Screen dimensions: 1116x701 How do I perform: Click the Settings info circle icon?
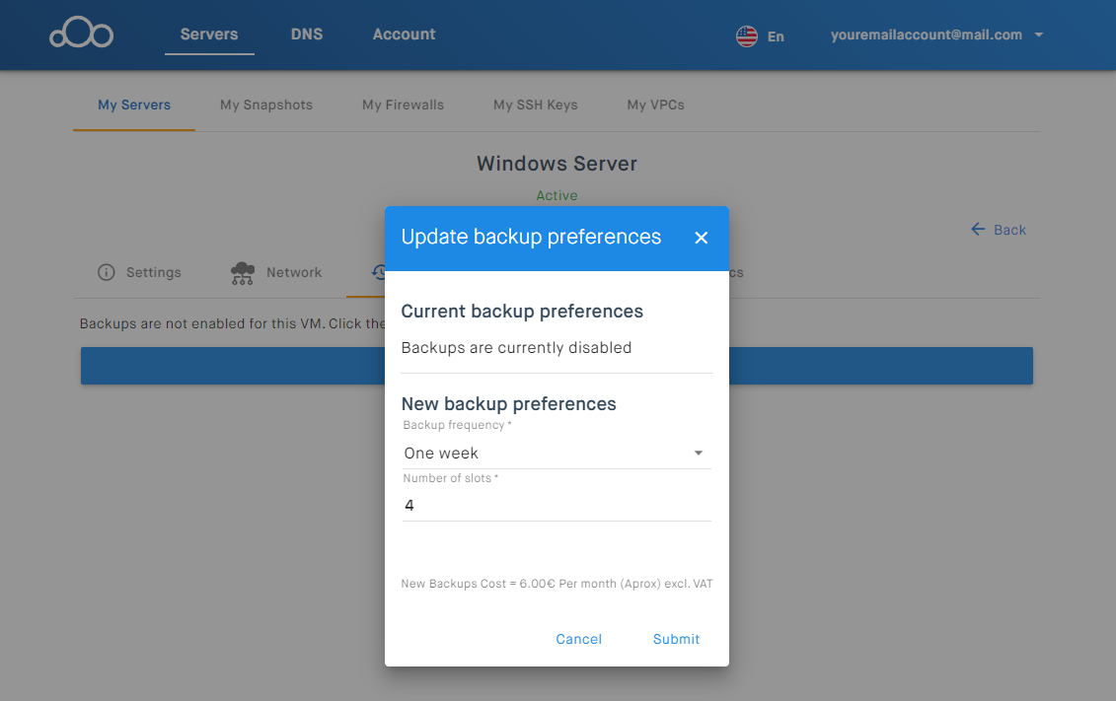tap(107, 272)
